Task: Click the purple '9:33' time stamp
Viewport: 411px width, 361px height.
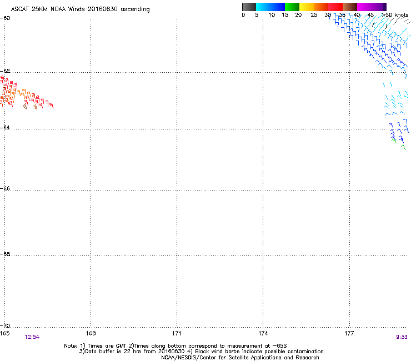Action: point(402,337)
